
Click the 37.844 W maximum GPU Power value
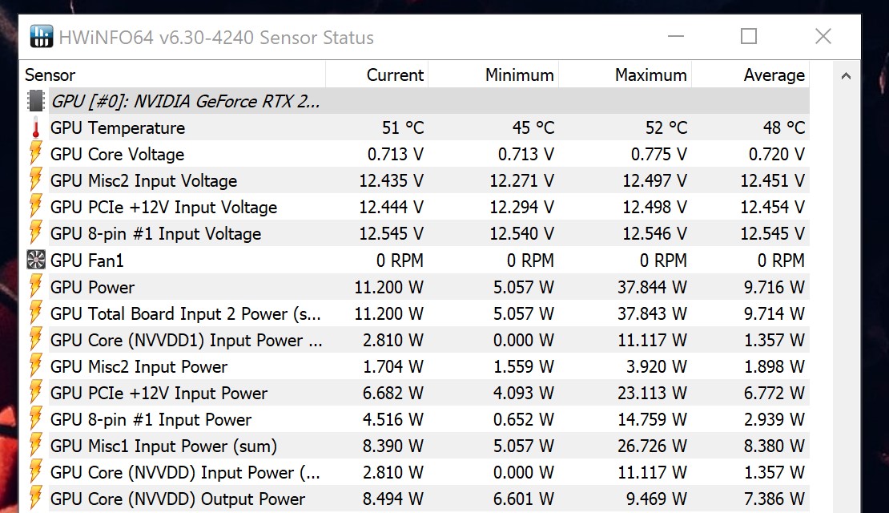pyautogui.click(x=652, y=287)
